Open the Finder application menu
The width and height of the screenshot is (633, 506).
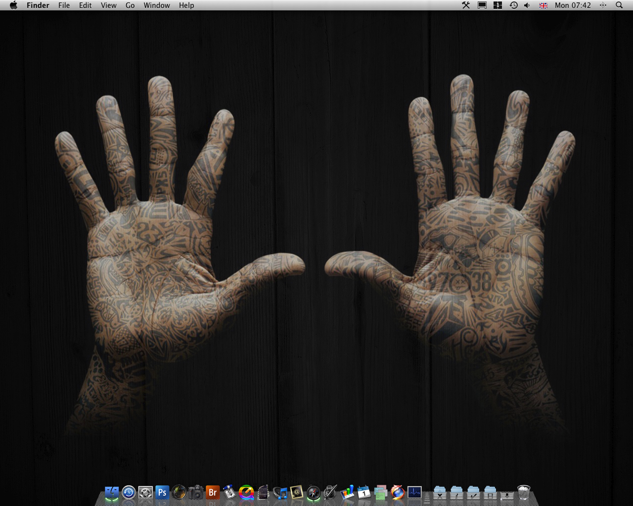tap(38, 5)
